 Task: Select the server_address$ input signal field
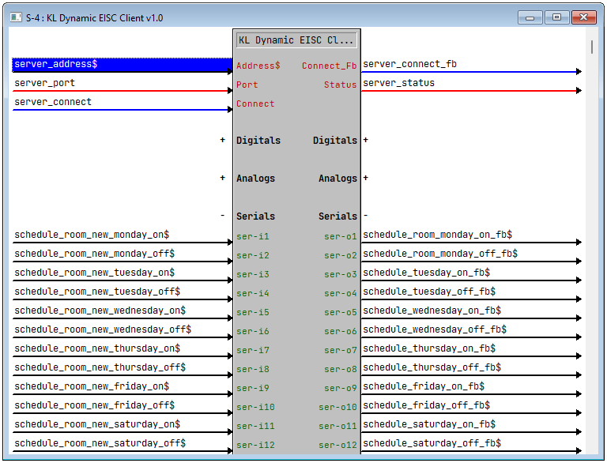pyautogui.click(x=119, y=64)
